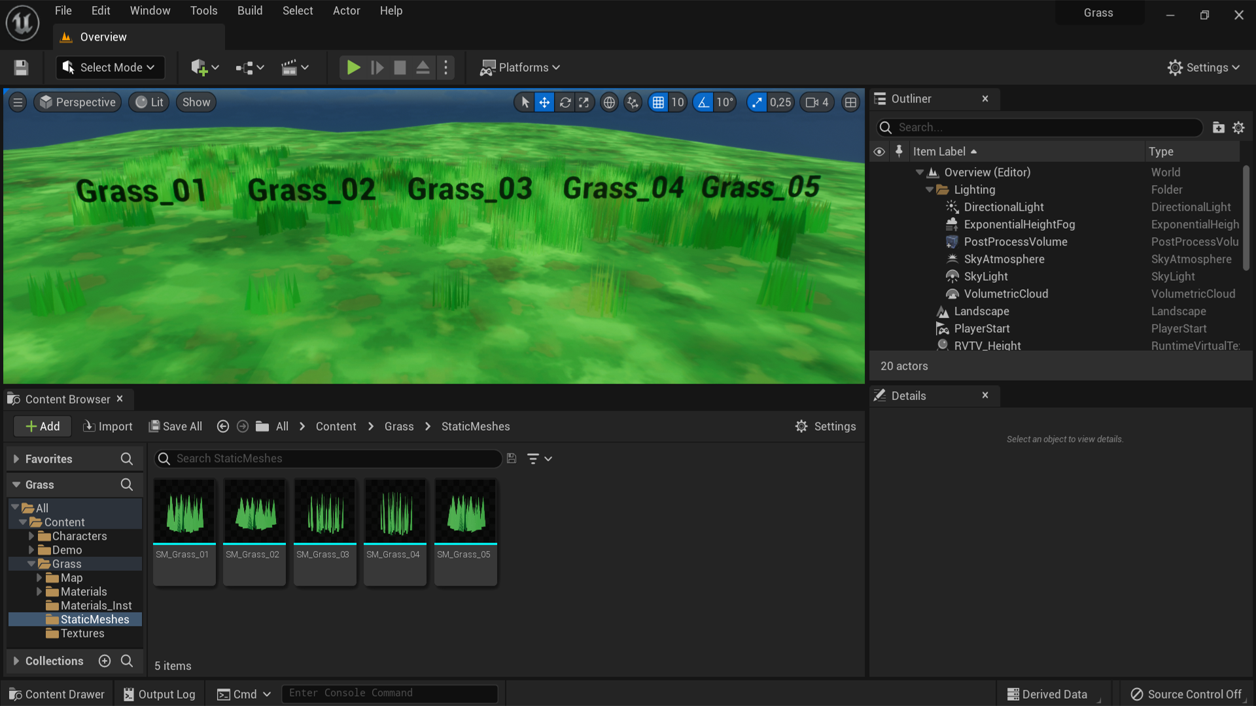
Task: Open the Build menu
Action: (x=250, y=10)
